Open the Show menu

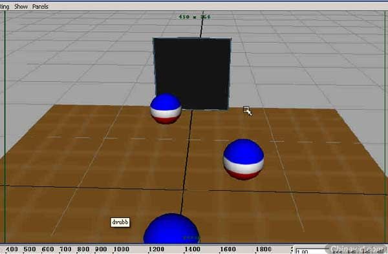[x=21, y=6]
